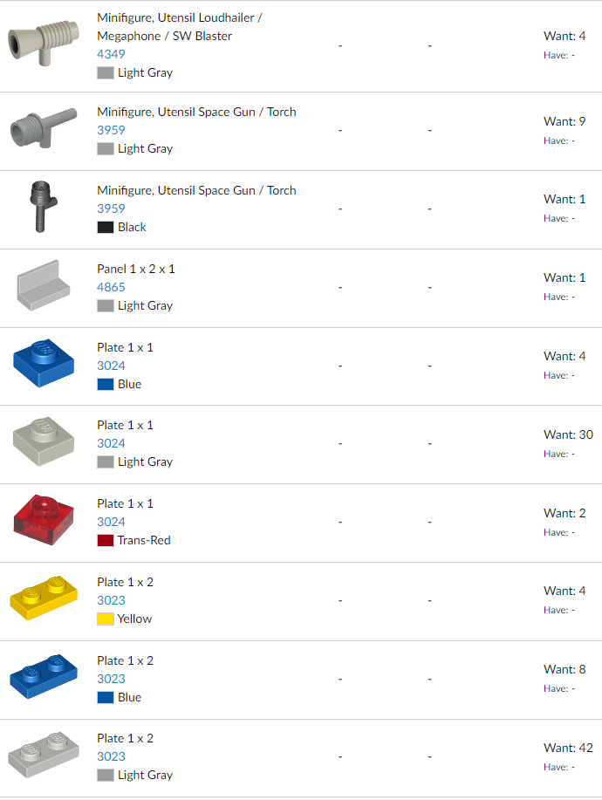Click the Megaphone part image
The width and height of the screenshot is (602, 800).
click(43, 43)
